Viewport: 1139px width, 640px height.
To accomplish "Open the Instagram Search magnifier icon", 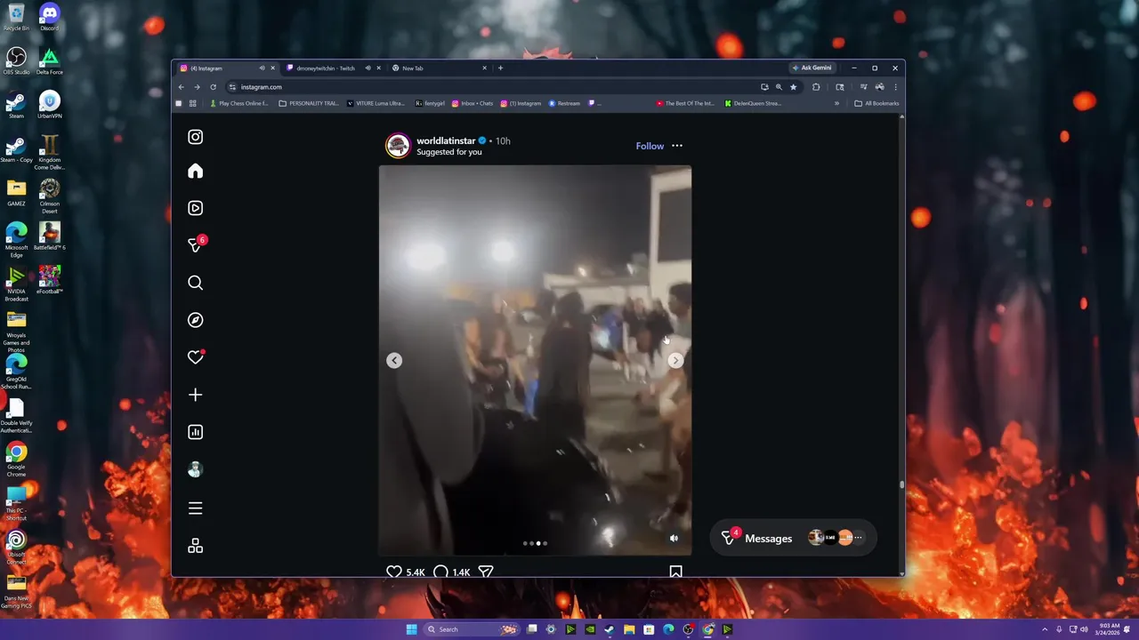I will tap(195, 283).
